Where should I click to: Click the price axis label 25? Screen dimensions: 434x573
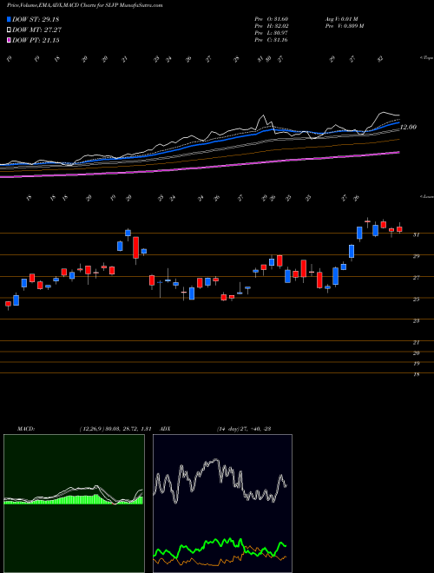tap(416, 300)
